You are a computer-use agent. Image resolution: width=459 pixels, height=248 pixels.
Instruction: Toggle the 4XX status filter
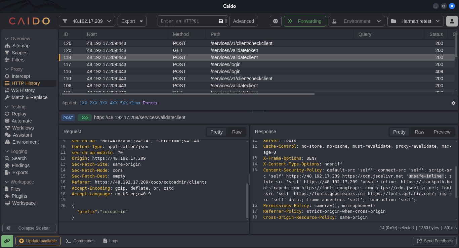(x=114, y=103)
